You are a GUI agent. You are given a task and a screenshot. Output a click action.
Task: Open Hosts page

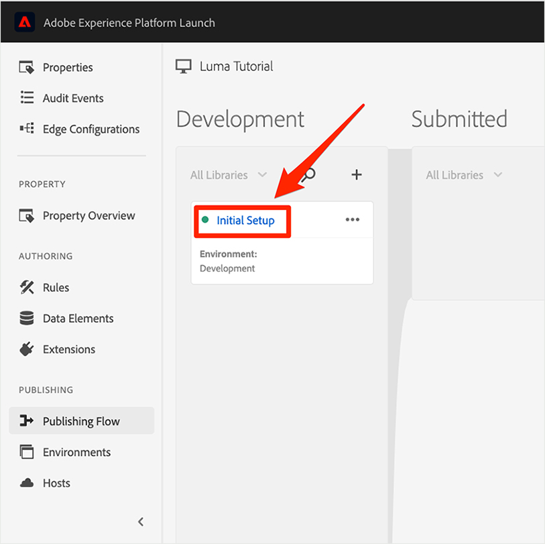pyautogui.click(x=56, y=483)
